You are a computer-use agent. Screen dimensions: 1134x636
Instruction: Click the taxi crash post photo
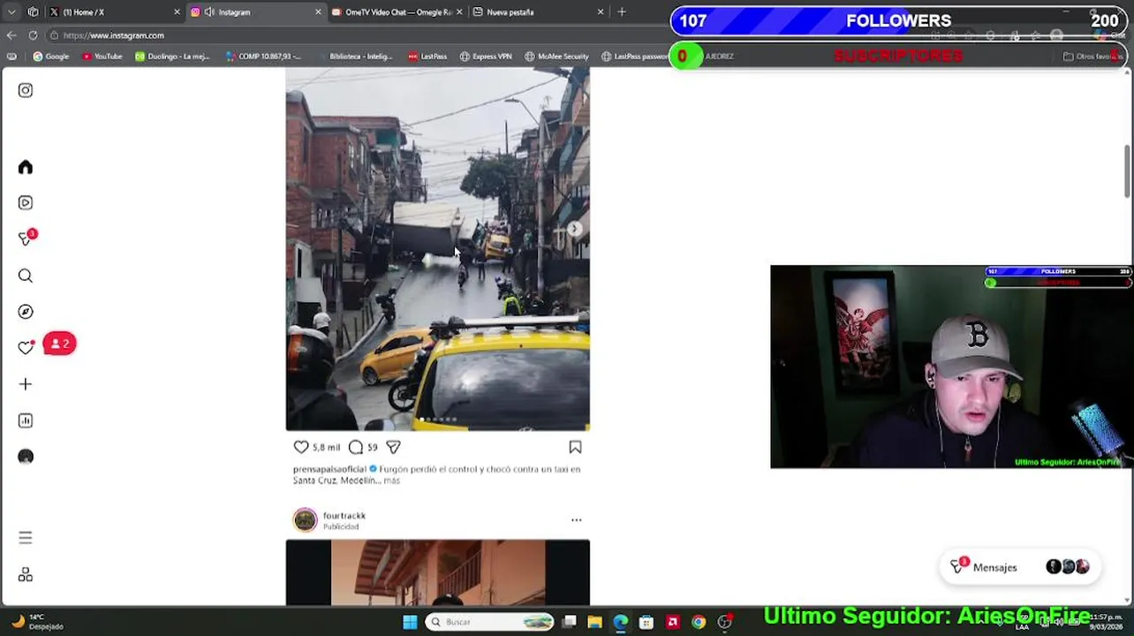click(438, 249)
